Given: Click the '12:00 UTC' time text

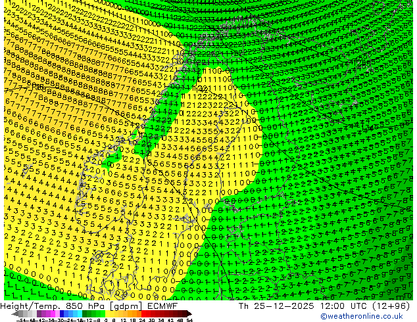Looking at the screenshot, I should 344,306.
